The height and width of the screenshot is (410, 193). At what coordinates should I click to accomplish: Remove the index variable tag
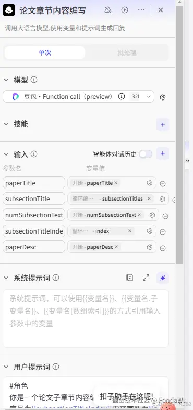130,231
